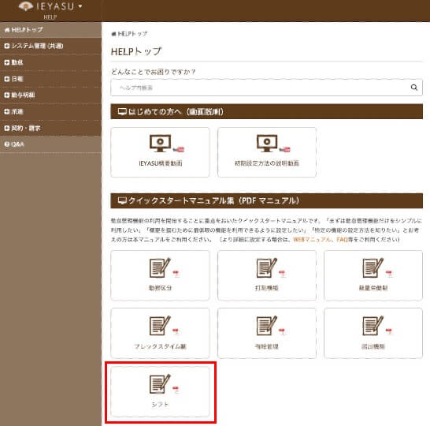Open the 打刻機能 PDF manual icon
Viewport: 430px width, 426px height.
tap(267, 267)
